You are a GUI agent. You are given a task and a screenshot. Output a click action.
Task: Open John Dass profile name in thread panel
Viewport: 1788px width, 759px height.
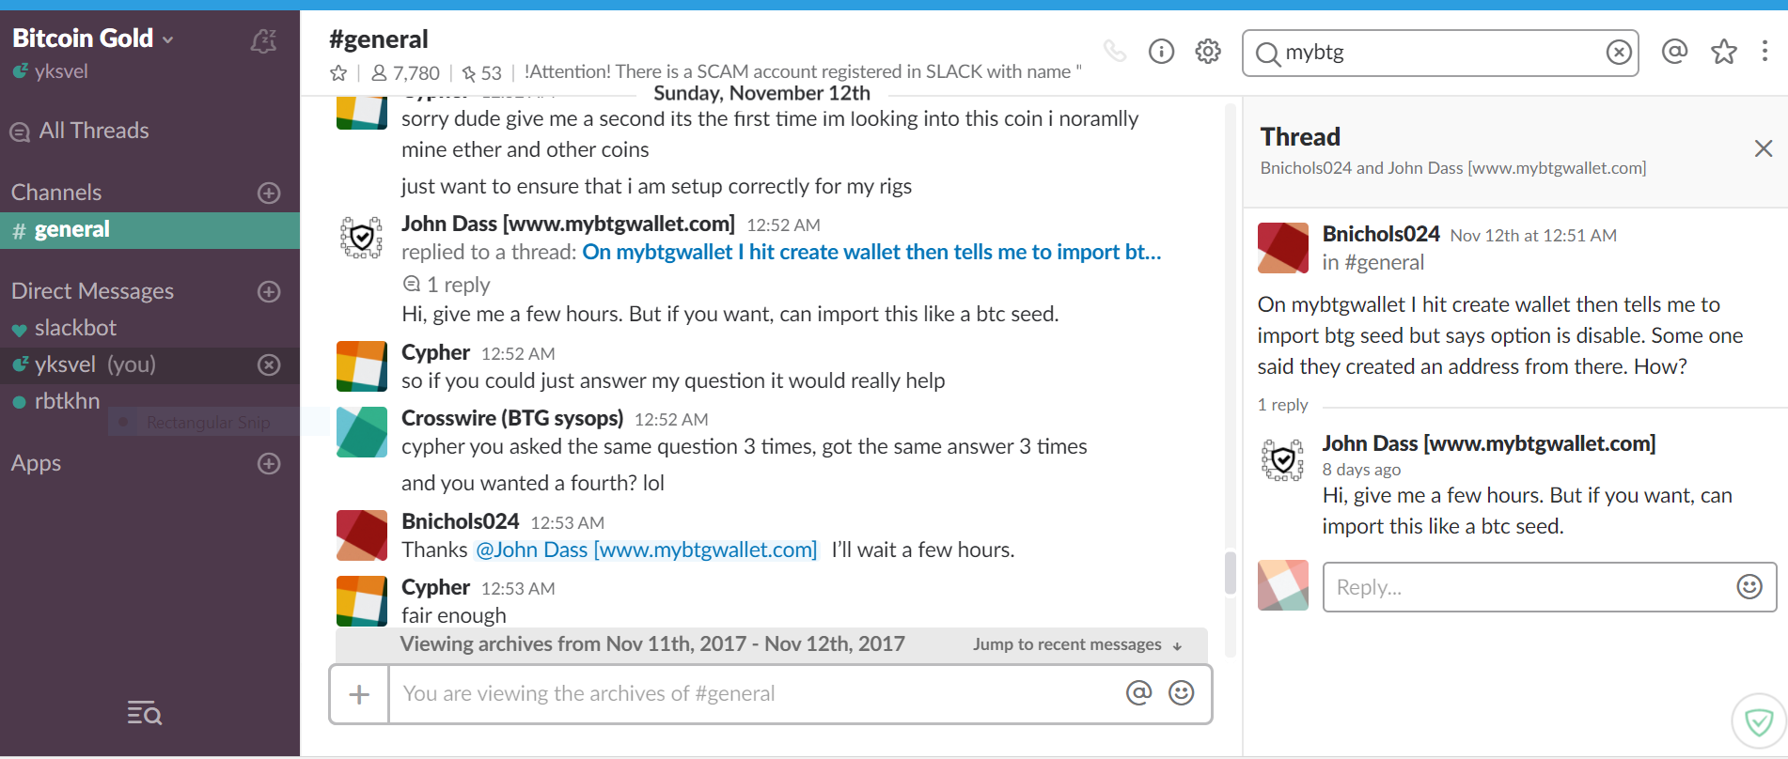click(1489, 443)
